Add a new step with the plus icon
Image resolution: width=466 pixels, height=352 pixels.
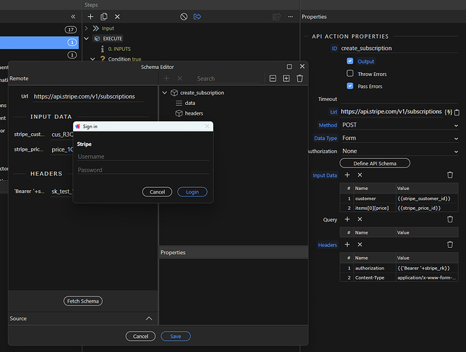click(90, 16)
